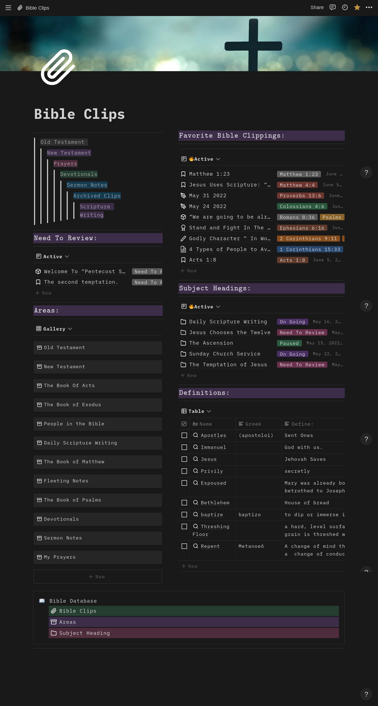The width and height of the screenshot is (378, 706).
Task: Click the folder icon beside The Ascension
Action: (x=183, y=343)
